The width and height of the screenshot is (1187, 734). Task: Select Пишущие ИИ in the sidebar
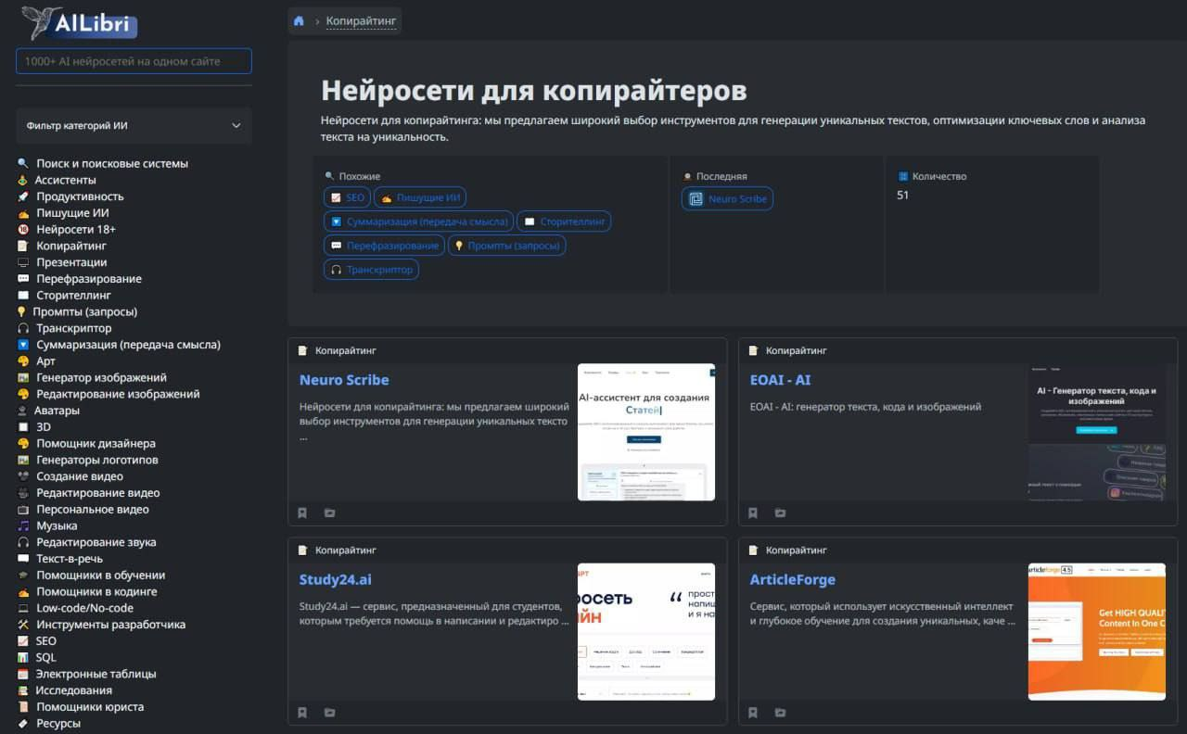(x=72, y=213)
